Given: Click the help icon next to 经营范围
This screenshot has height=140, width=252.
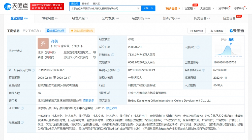Looking at the screenshot, I should click(x=22, y=122).
